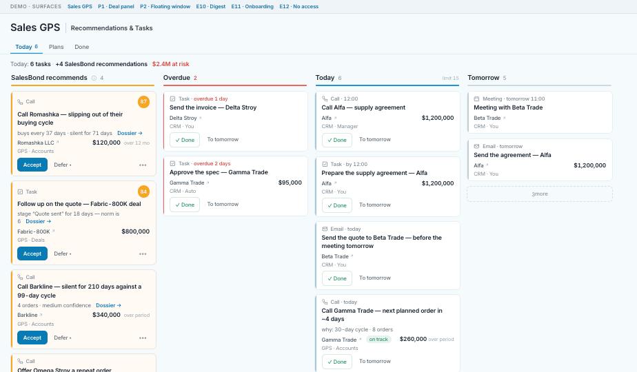637x372 pixels.
Task: Open the more options dots on Barkline card
Action: (143, 338)
